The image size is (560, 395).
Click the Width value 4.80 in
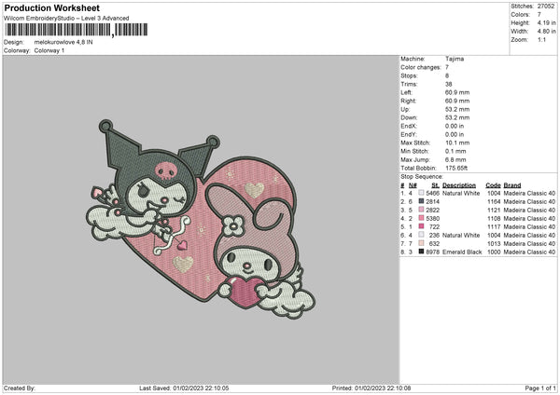click(546, 32)
